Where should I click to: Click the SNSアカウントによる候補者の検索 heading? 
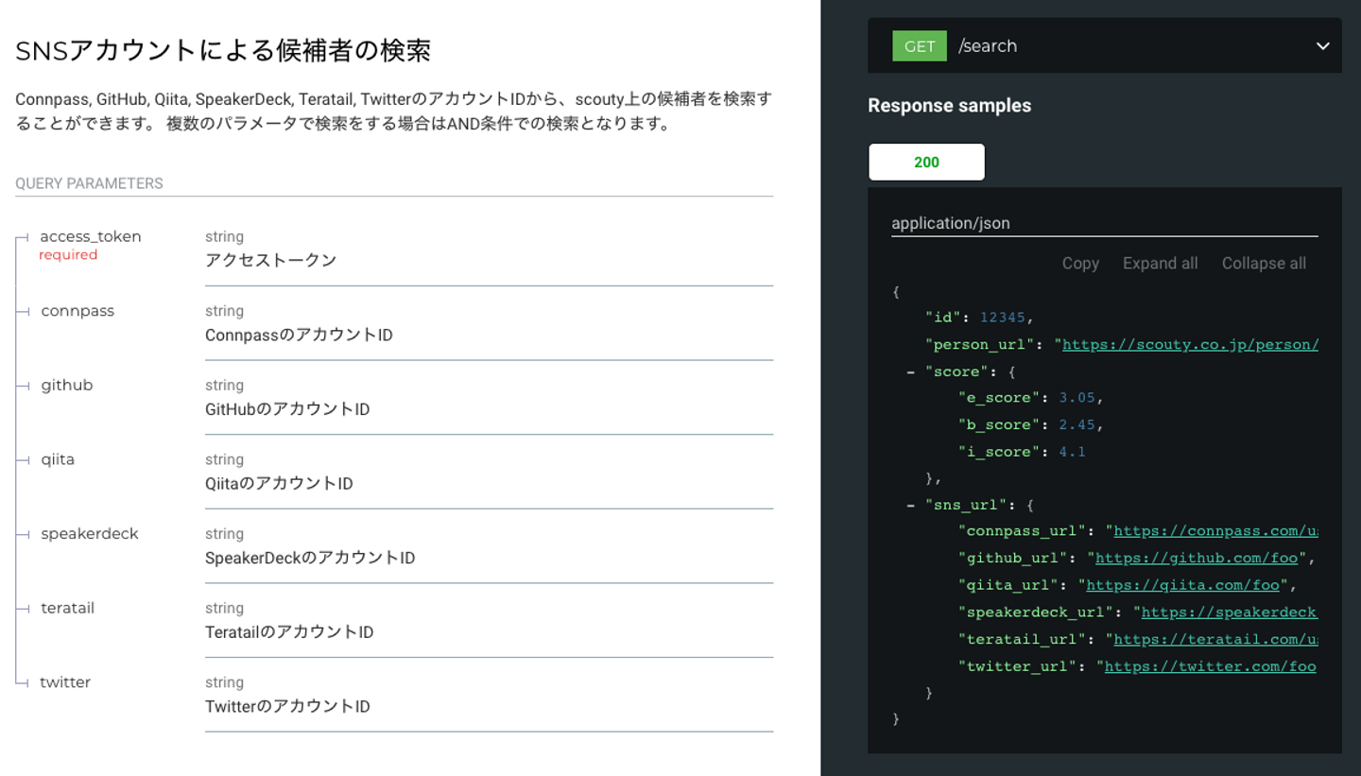point(223,51)
